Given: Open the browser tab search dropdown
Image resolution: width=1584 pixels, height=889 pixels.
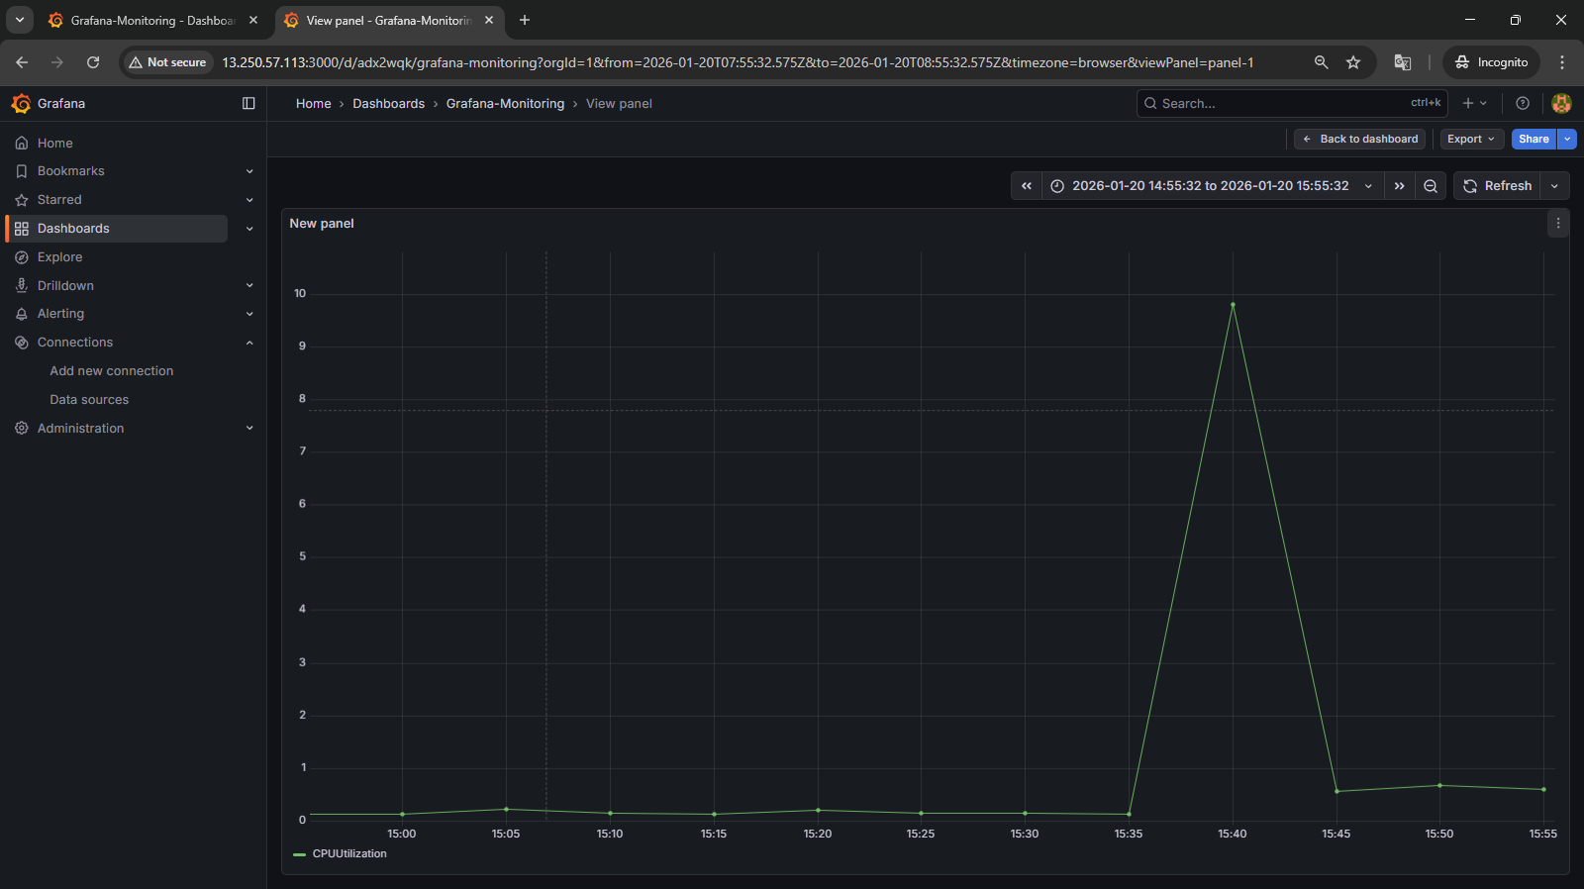Looking at the screenshot, I should click(19, 21).
